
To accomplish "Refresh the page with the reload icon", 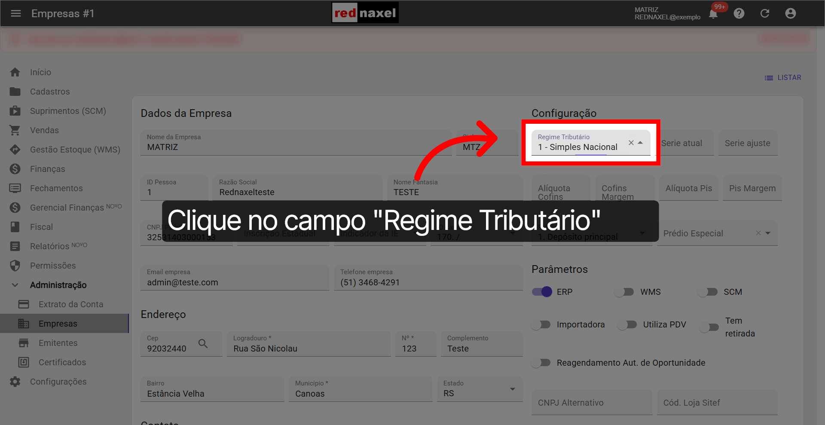I will 765,13.
